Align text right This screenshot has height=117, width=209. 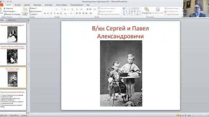point(83,13)
